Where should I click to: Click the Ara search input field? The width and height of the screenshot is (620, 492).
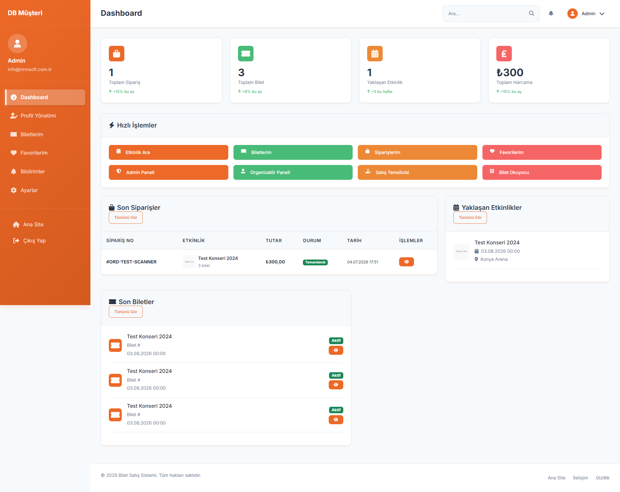[x=486, y=14]
